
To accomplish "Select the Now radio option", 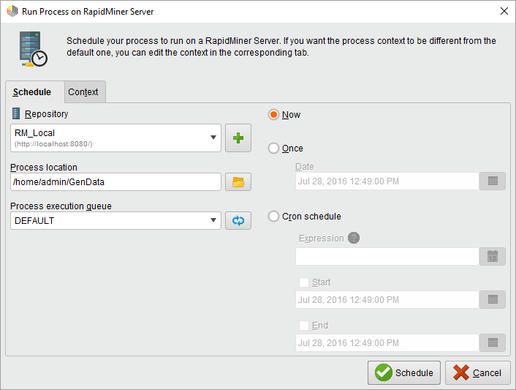I will point(274,115).
